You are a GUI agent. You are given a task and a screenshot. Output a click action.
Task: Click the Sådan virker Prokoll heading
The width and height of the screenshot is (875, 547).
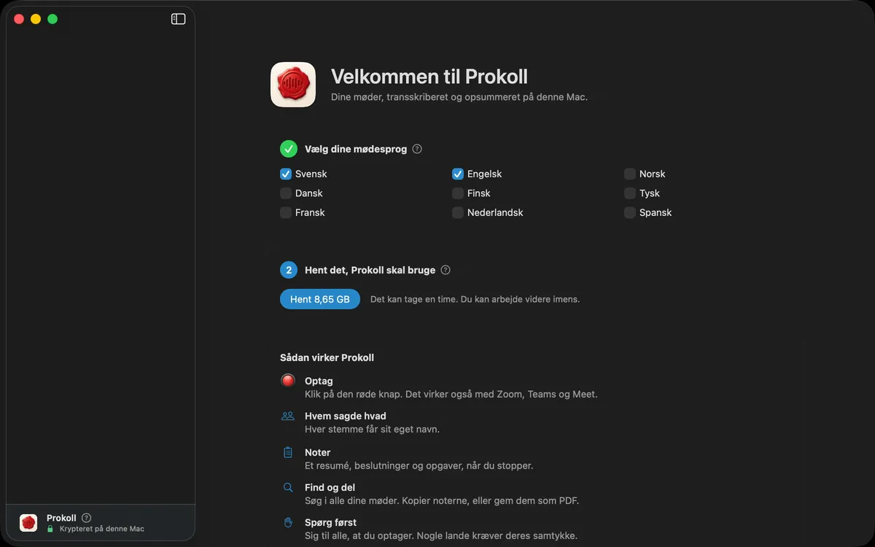pos(327,357)
